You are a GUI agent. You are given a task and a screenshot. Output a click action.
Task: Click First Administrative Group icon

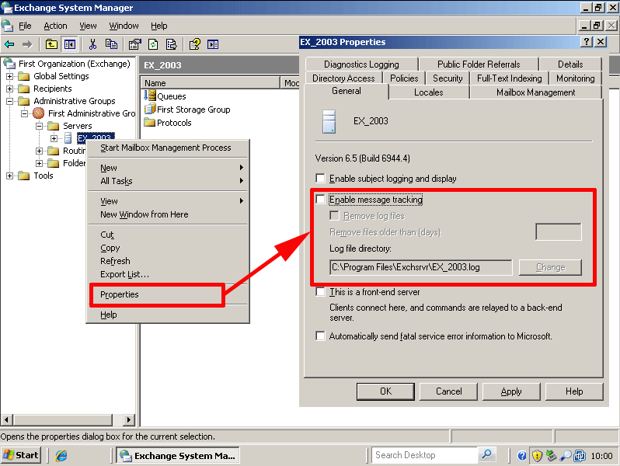pos(38,113)
